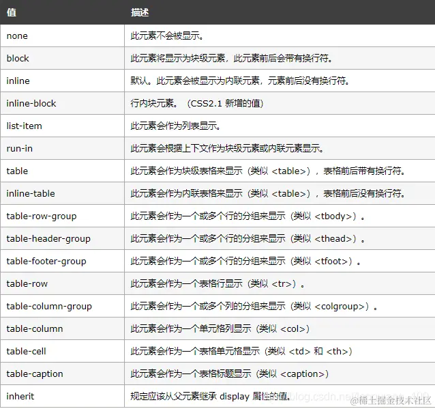Select the 'none' value cell

[x=63, y=36]
